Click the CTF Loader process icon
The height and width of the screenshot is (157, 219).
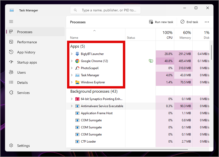(x=77, y=142)
